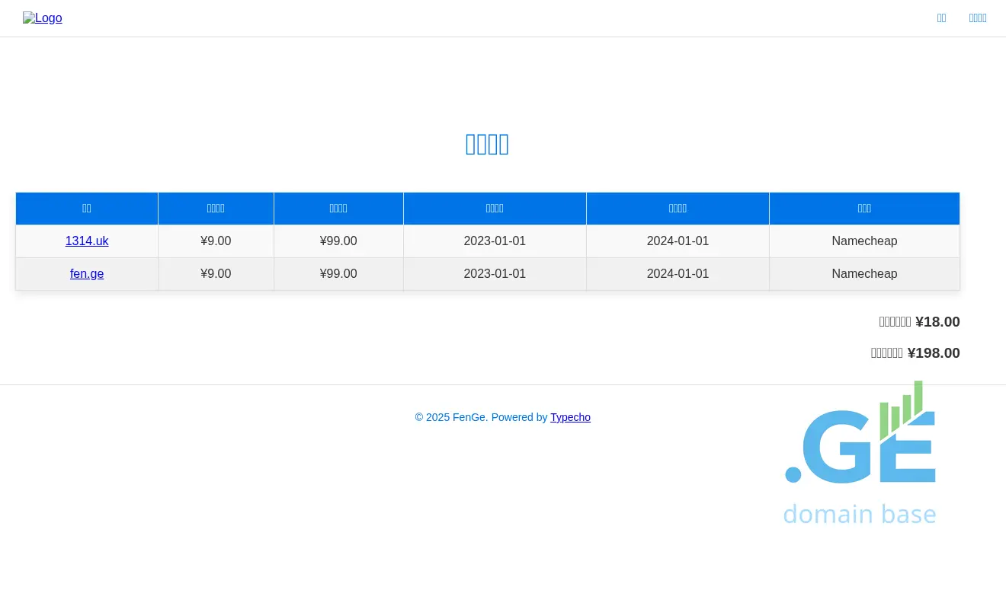The width and height of the screenshot is (1006, 609).
Task: Click the ¥18.00 total amount
Action: [937, 322]
